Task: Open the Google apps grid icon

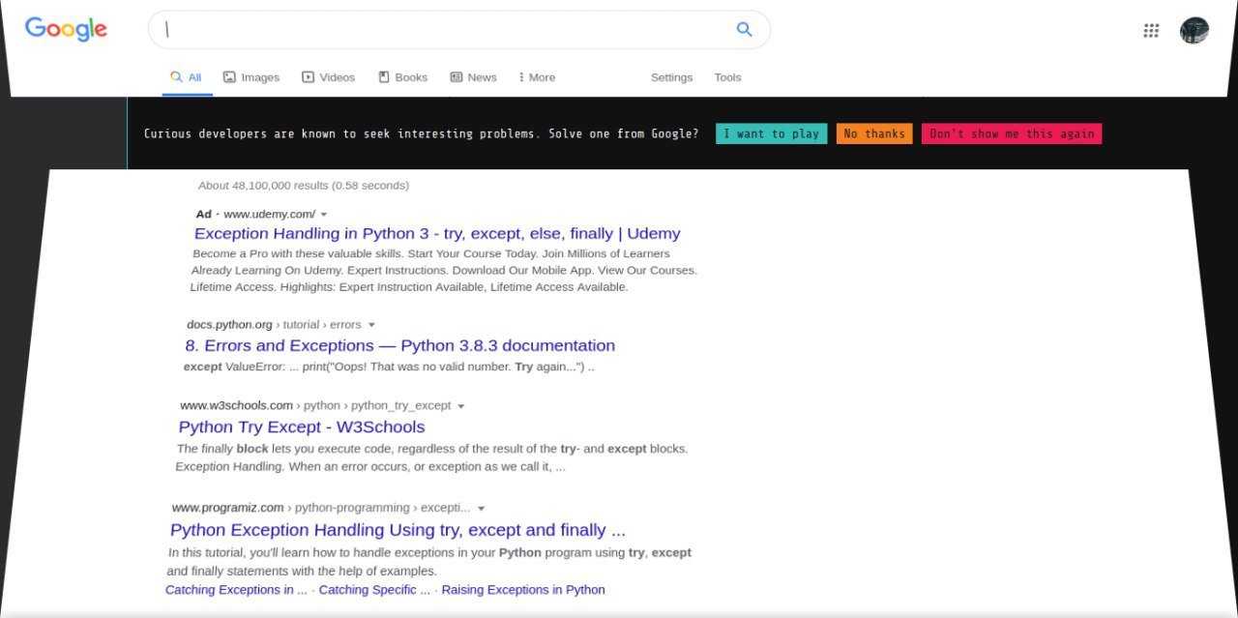Action: (x=1151, y=30)
